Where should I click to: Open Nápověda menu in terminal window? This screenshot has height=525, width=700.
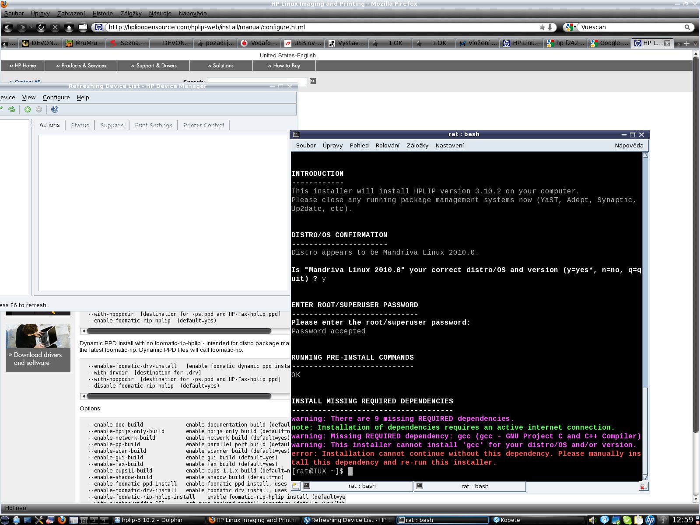click(x=629, y=145)
